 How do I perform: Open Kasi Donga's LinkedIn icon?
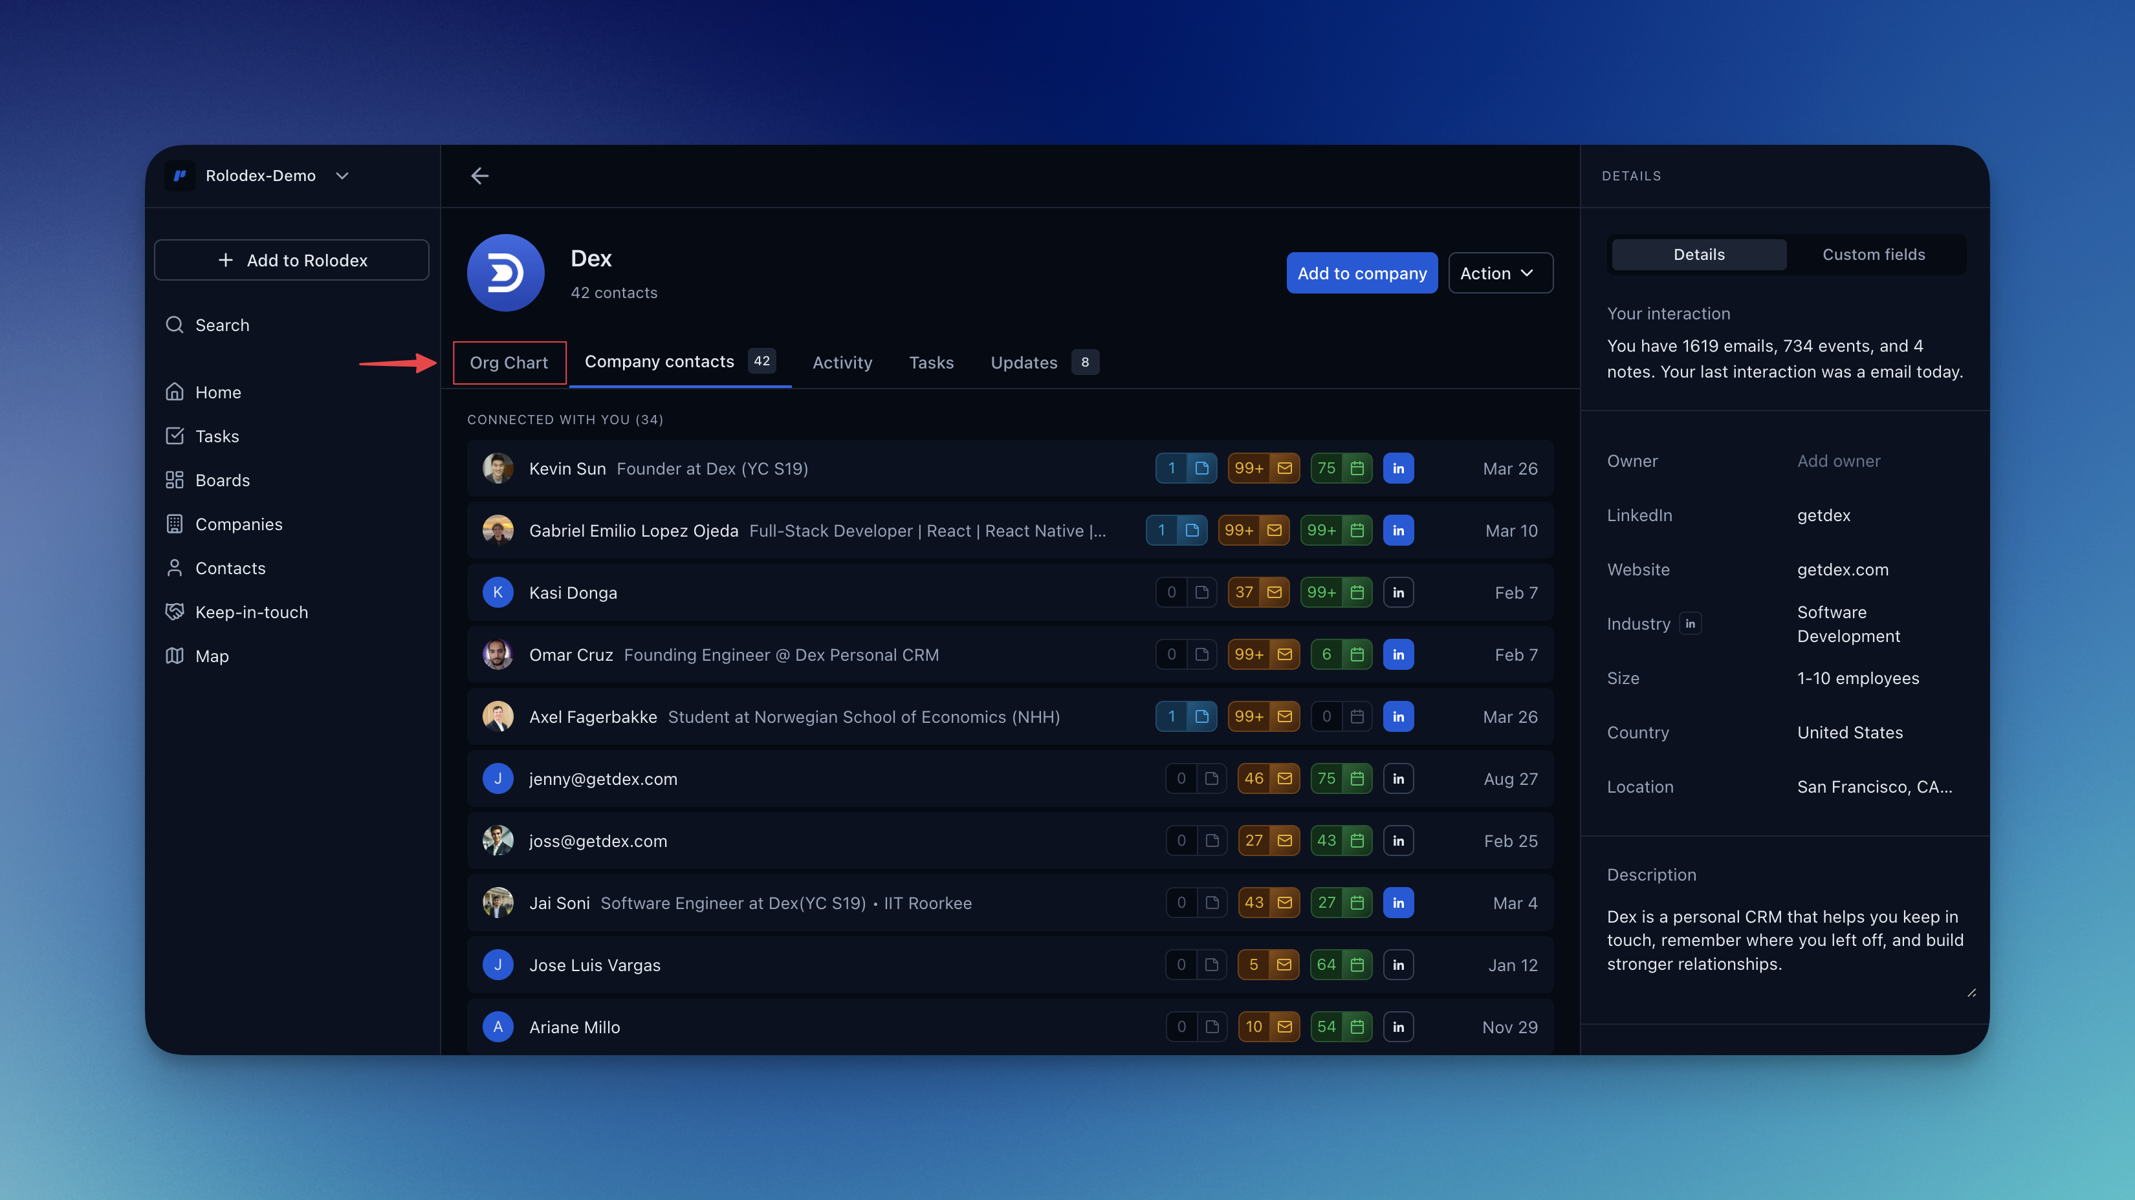1398,593
